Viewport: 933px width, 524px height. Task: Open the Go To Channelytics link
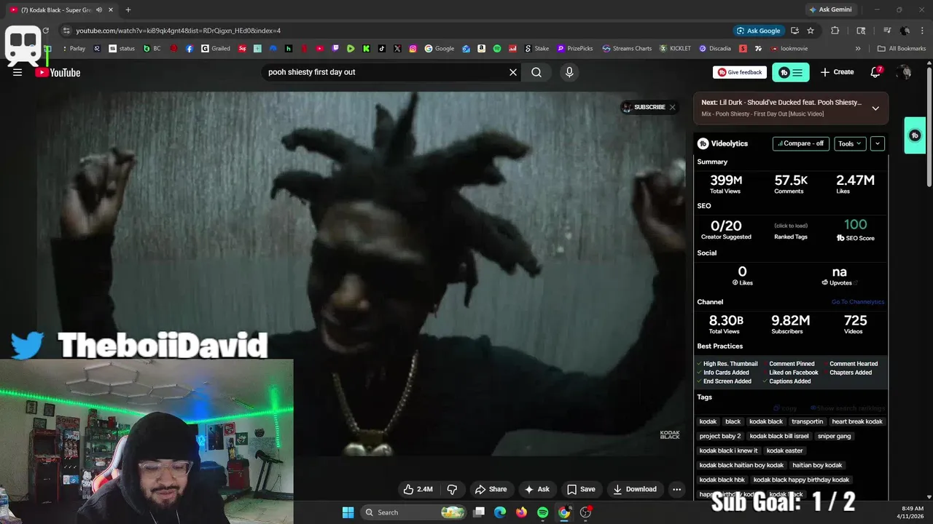858,302
